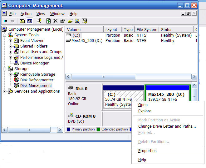Open the View menu
Screen dimensions: 206x168
click(x=41, y=14)
